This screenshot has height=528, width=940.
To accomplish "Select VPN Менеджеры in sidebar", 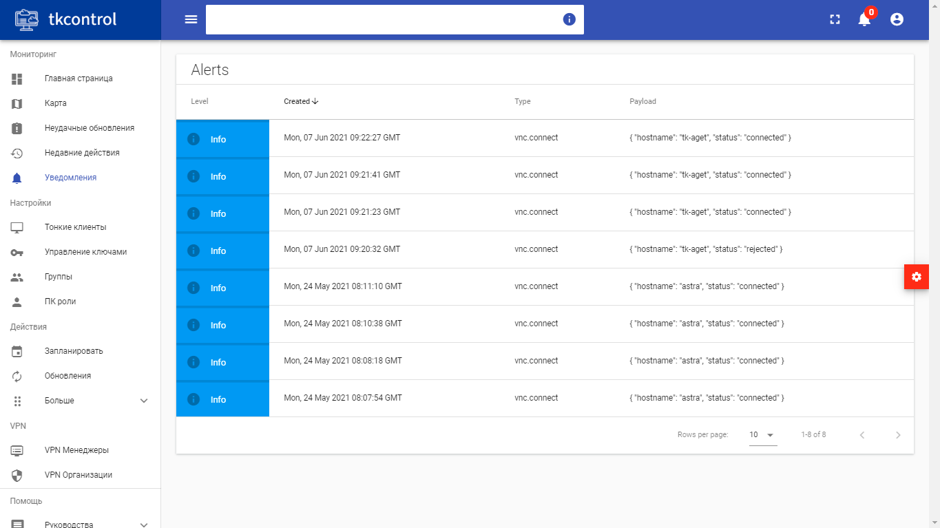I will point(76,450).
